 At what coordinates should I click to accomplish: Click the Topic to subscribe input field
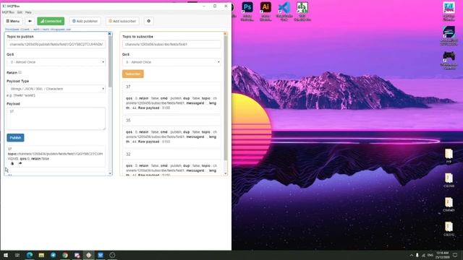click(171, 44)
